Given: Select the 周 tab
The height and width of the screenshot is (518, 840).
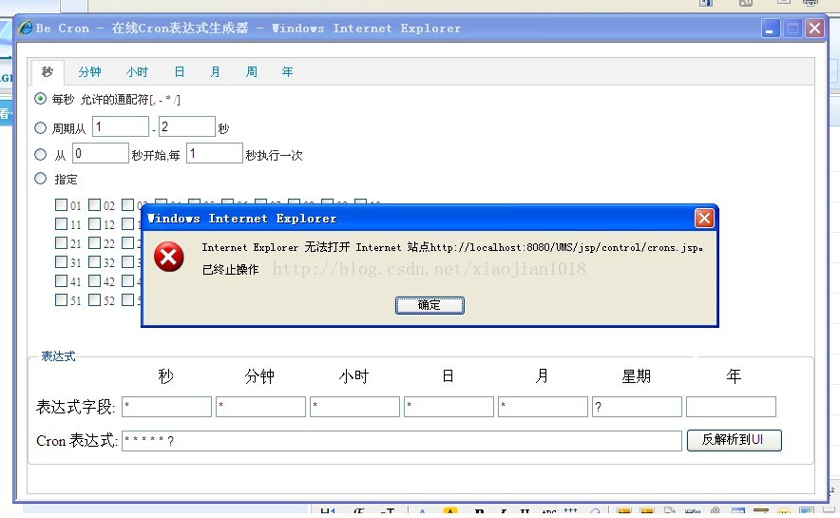Looking at the screenshot, I should point(251,72).
